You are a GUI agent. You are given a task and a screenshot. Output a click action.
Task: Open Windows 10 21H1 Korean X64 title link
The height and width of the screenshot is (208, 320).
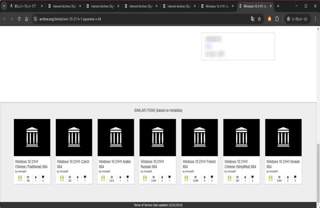pyautogui.click(x=282, y=164)
